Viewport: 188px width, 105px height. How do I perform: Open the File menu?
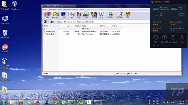[x=44, y=10]
